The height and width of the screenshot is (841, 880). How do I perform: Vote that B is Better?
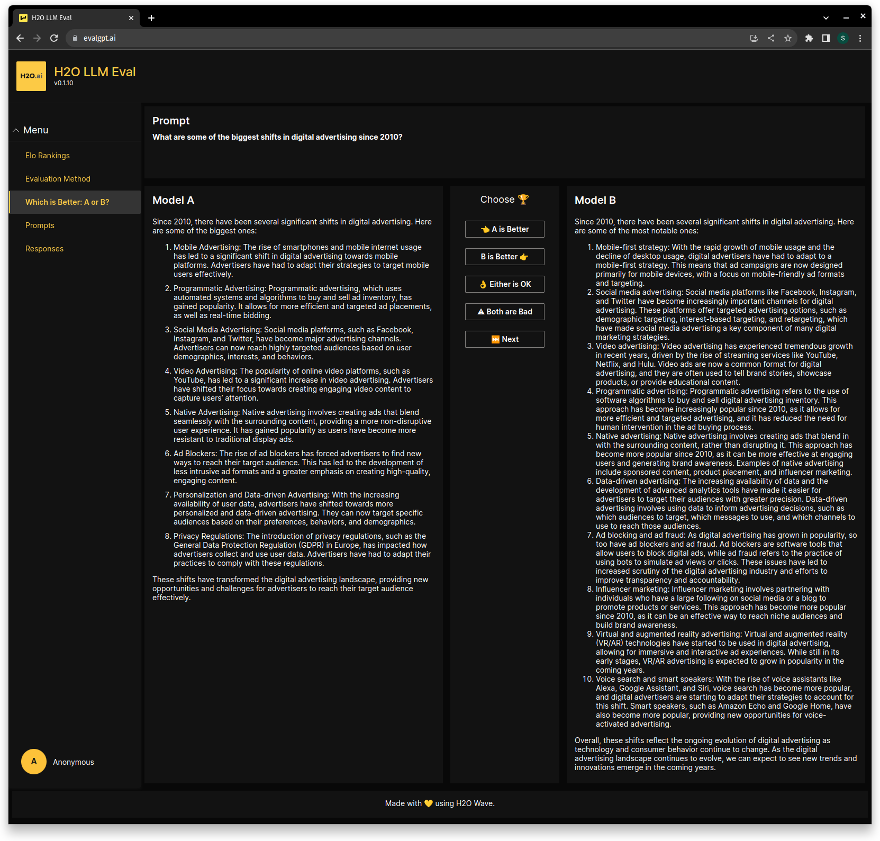pyautogui.click(x=504, y=257)
